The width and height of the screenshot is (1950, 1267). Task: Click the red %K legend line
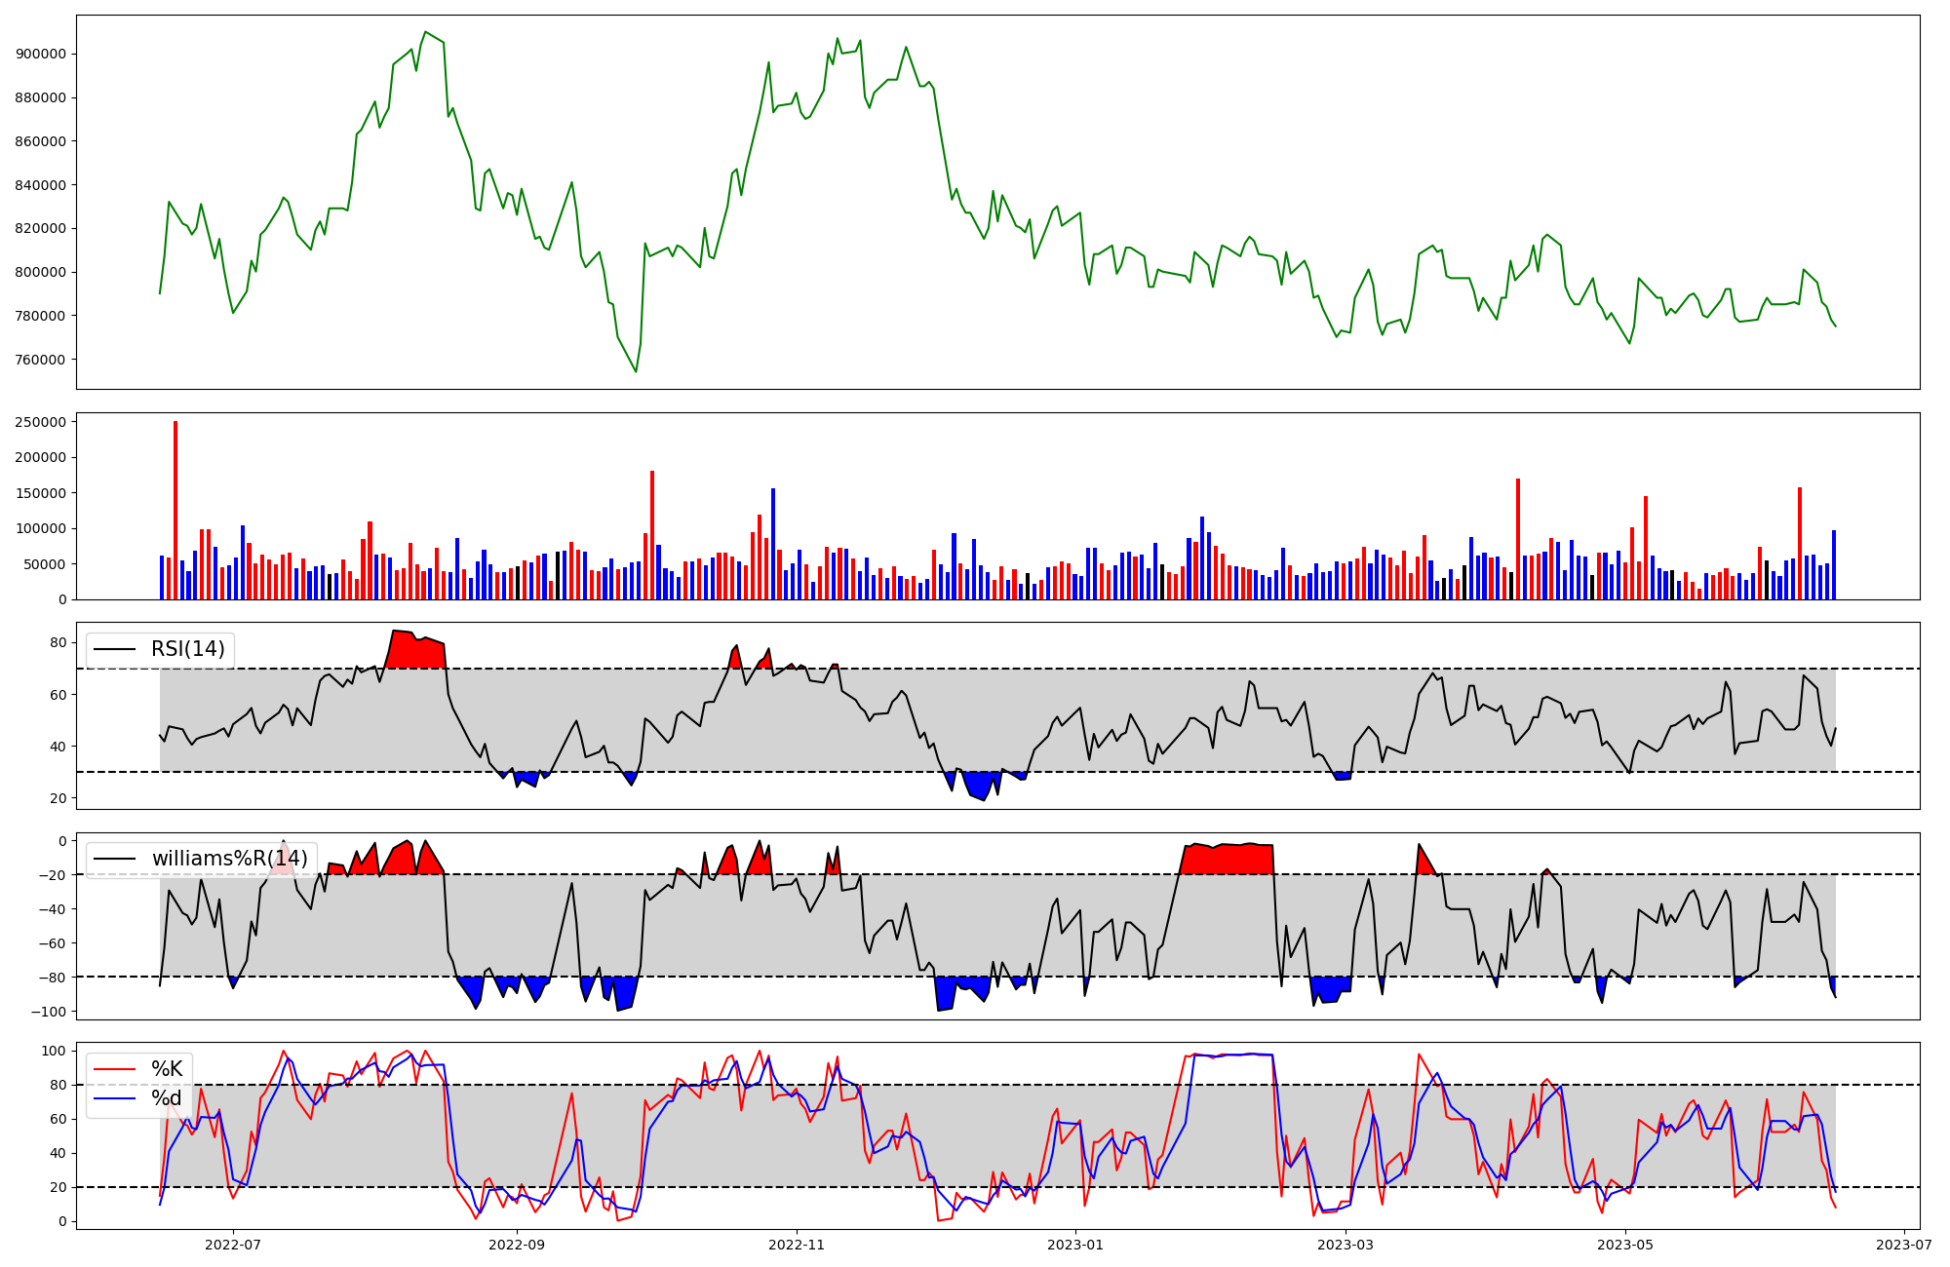[114, 1069]
